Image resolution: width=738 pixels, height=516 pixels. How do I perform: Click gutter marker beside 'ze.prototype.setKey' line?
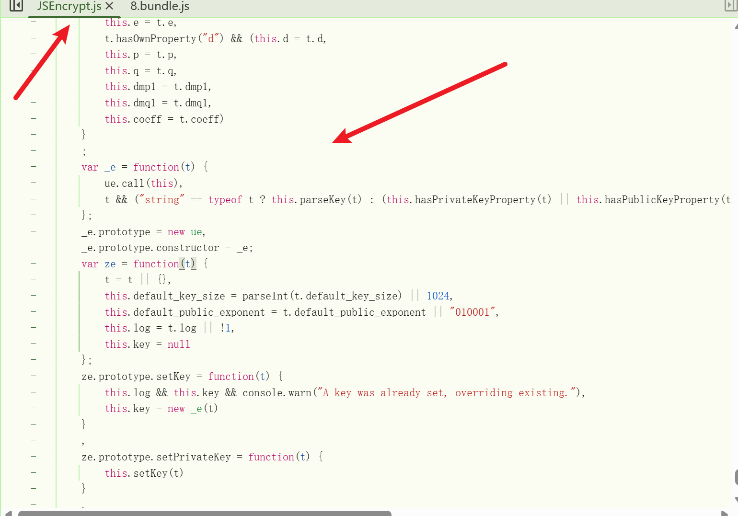pyautogui.click(x=34, y=376)
